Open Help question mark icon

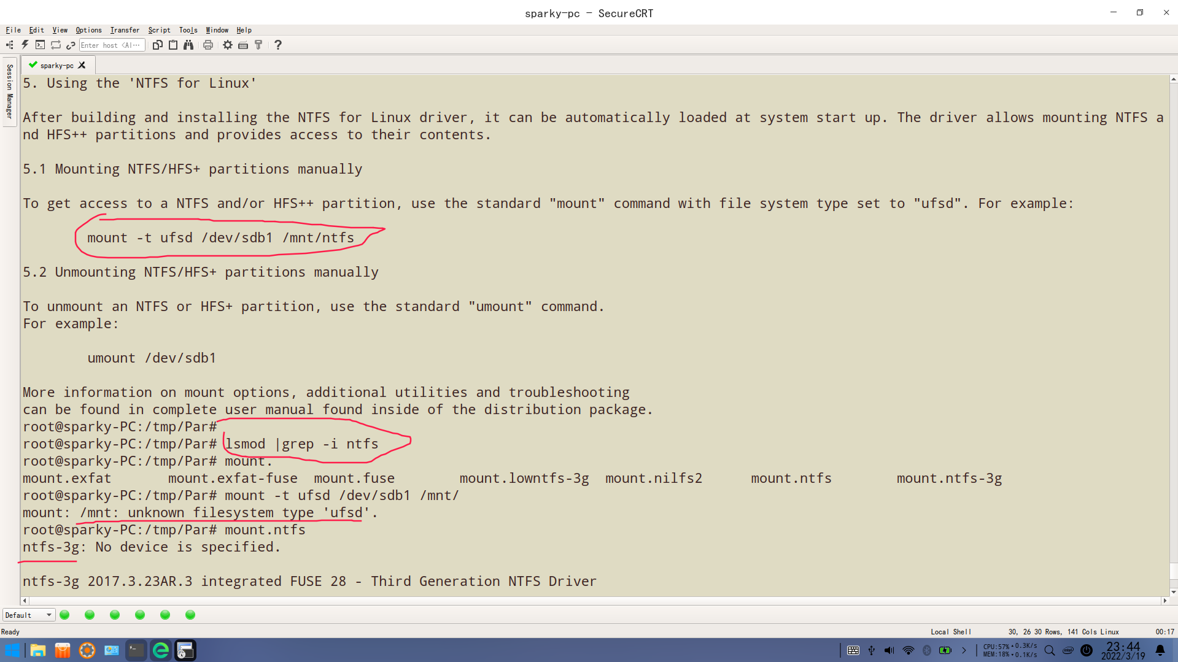[x=278, y=45]
